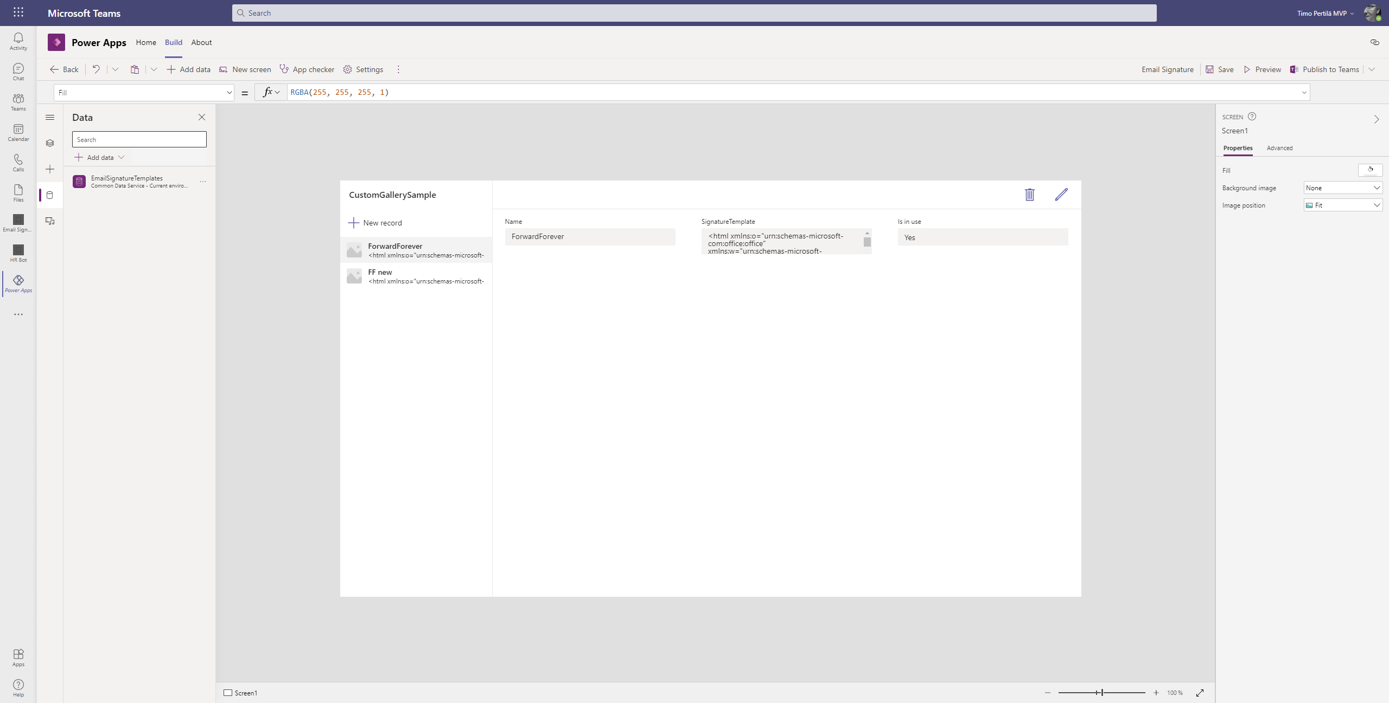
Task: Click the undo arrow icon
Action: coord(96,69)
